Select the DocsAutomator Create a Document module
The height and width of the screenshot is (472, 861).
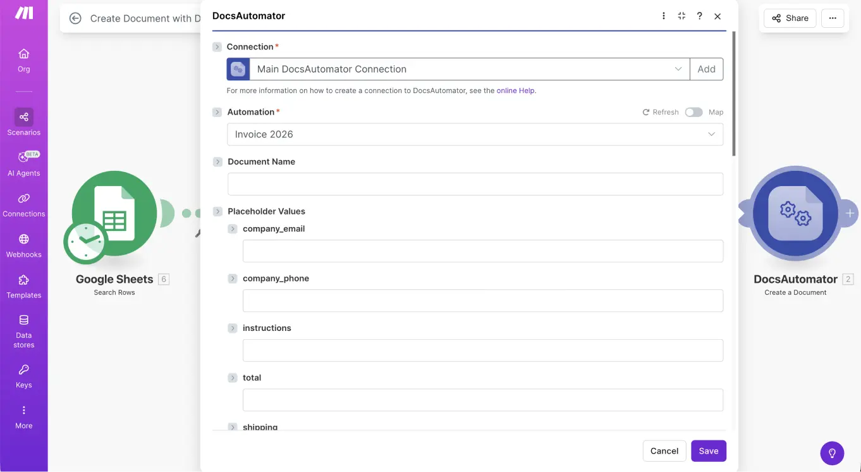pyautogui.click(x=795, y=213)
